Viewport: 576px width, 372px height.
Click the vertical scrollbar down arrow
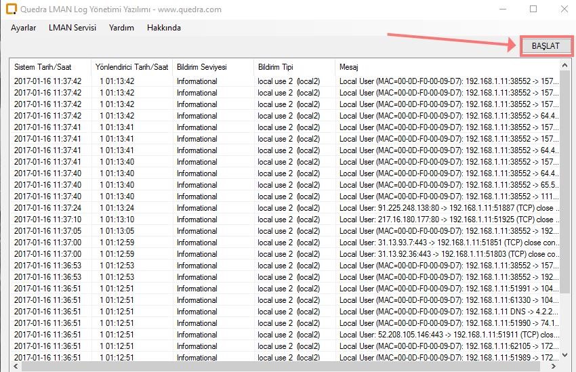tap(564, 354)
